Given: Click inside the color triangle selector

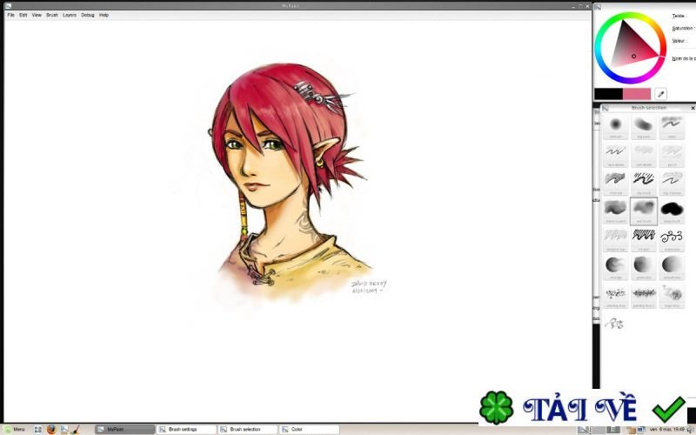Looking at the screenshot, I should pyautogui.click(x=631, y=47).
